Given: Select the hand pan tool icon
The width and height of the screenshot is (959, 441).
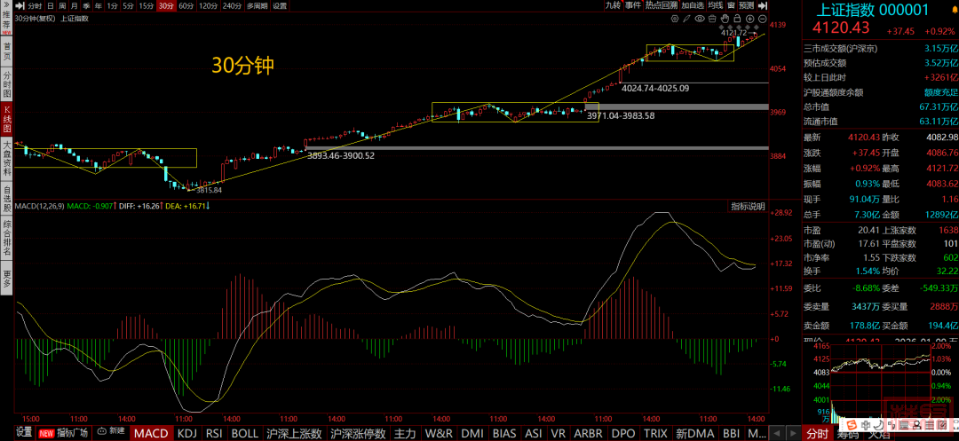Looking at the screenshot, I should (x=725, y=18).
